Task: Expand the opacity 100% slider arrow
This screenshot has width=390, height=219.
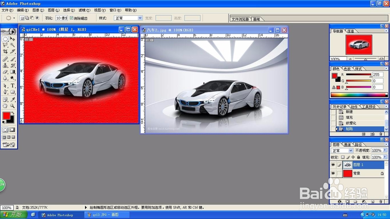Action: [x=385, y=150]
